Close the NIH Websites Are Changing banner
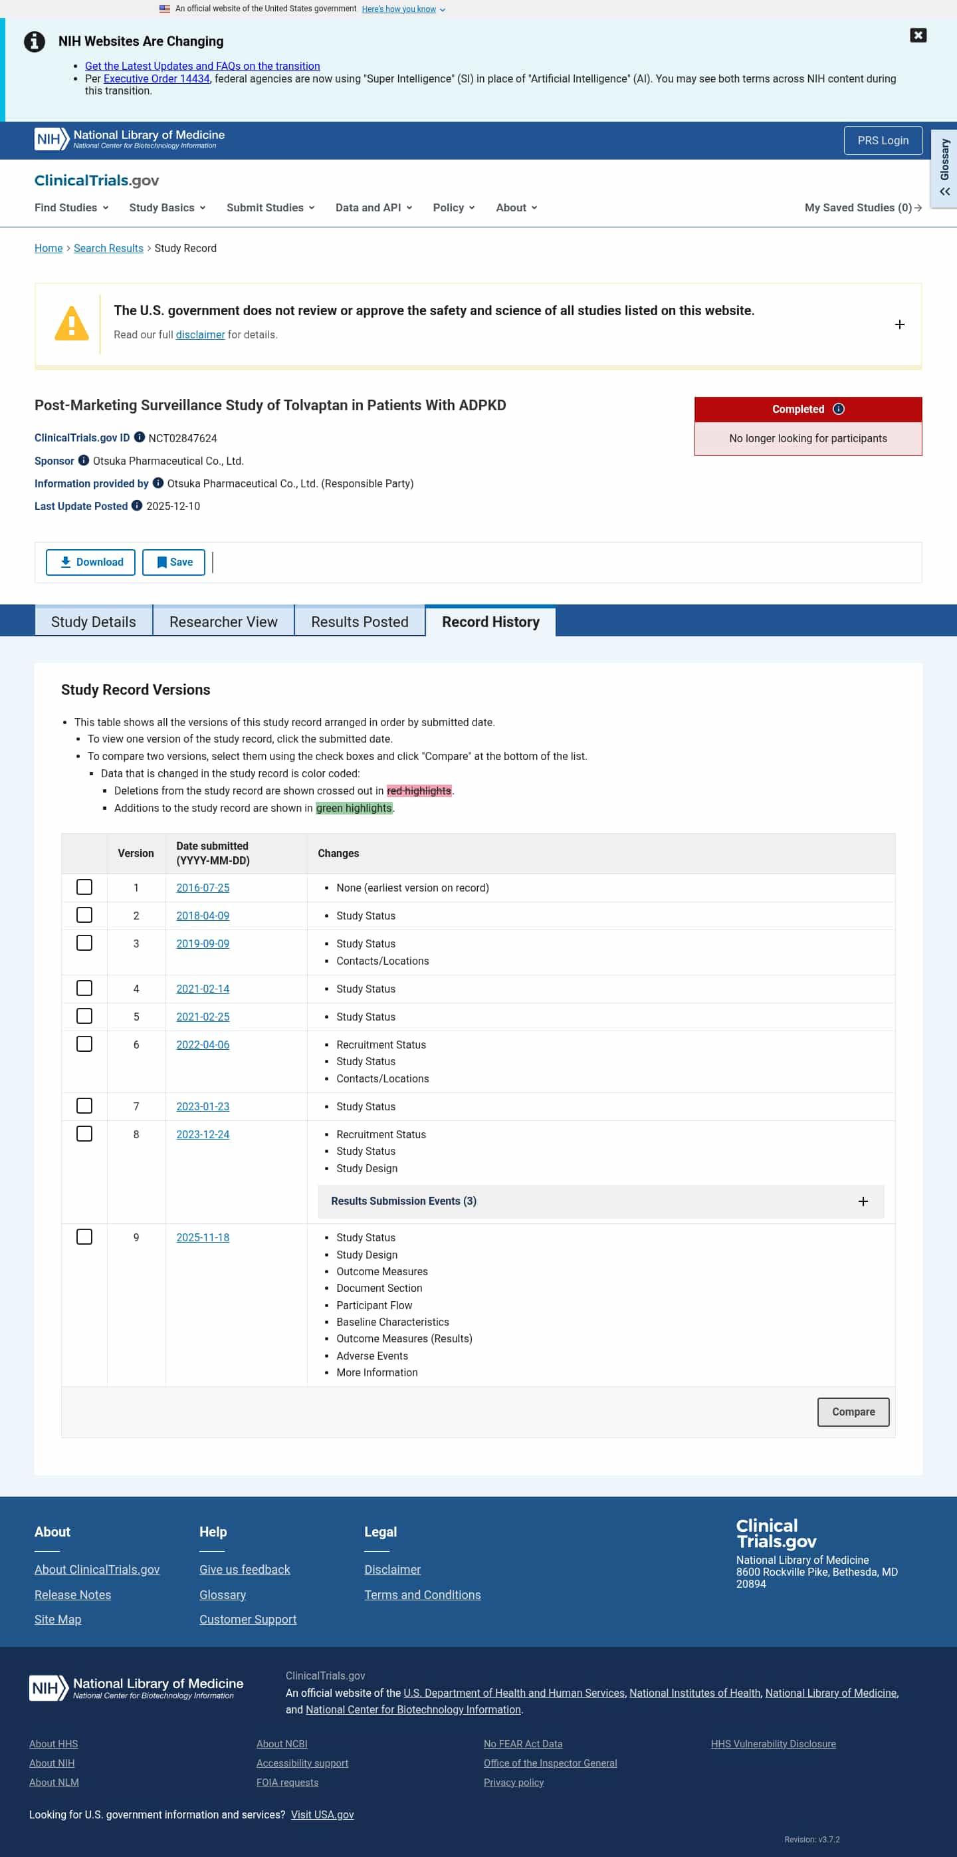The image size is (957, 1857). (917, 35)
